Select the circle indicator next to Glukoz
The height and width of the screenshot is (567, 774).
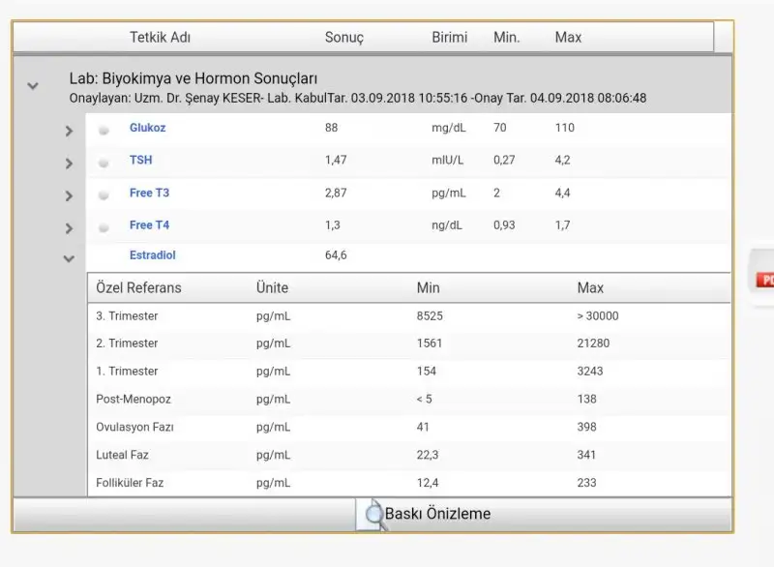[x=104, y=130]
